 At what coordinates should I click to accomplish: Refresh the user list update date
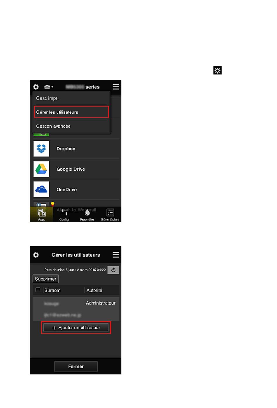113,270
